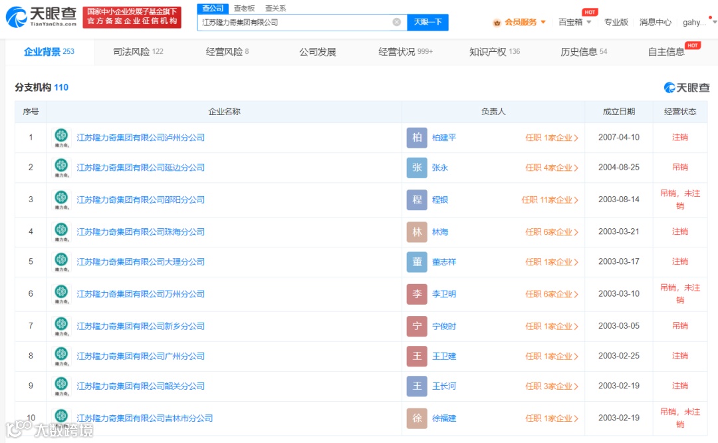Open 江苏隆力奇集团有限公司新乡分公司 link
Image resolution: width=718 pixels, height=443 pixels.
pyautogui.click(x=140, y=326)
